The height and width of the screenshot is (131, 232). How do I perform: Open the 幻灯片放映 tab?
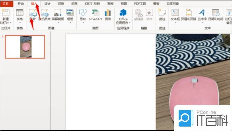point(92,4)
